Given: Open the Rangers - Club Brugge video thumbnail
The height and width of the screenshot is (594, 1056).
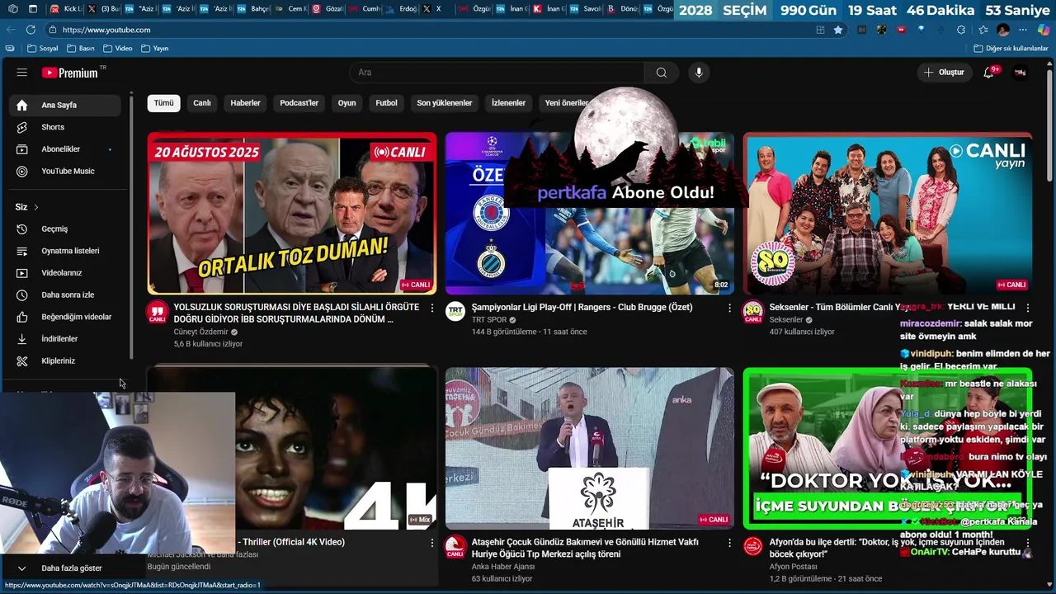Looking at the screenshot, I should [x=590, y=214].
